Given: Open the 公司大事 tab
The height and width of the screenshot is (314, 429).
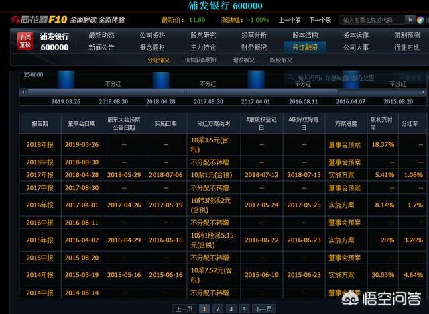Looking at the screenshot, I should [x=356, y=48].
